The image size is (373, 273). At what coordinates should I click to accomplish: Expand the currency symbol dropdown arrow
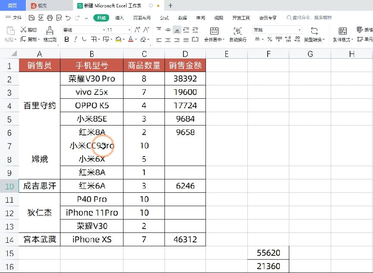pyautogui.click(x=262, y=39)
